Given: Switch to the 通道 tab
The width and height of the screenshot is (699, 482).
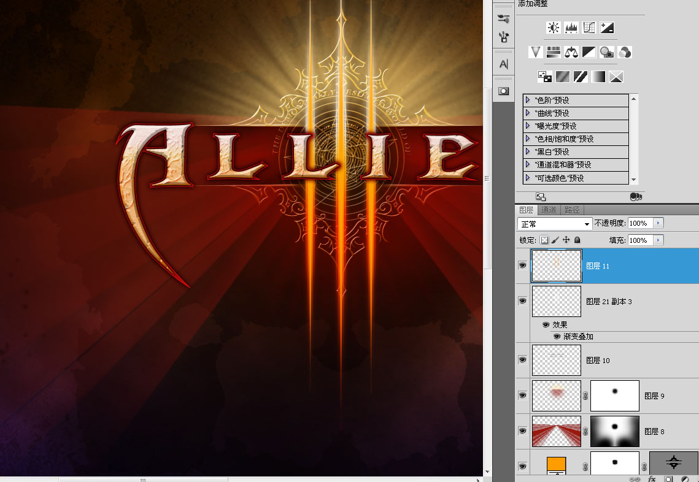Looking at the screenshot, I should (x=548, y=210).
